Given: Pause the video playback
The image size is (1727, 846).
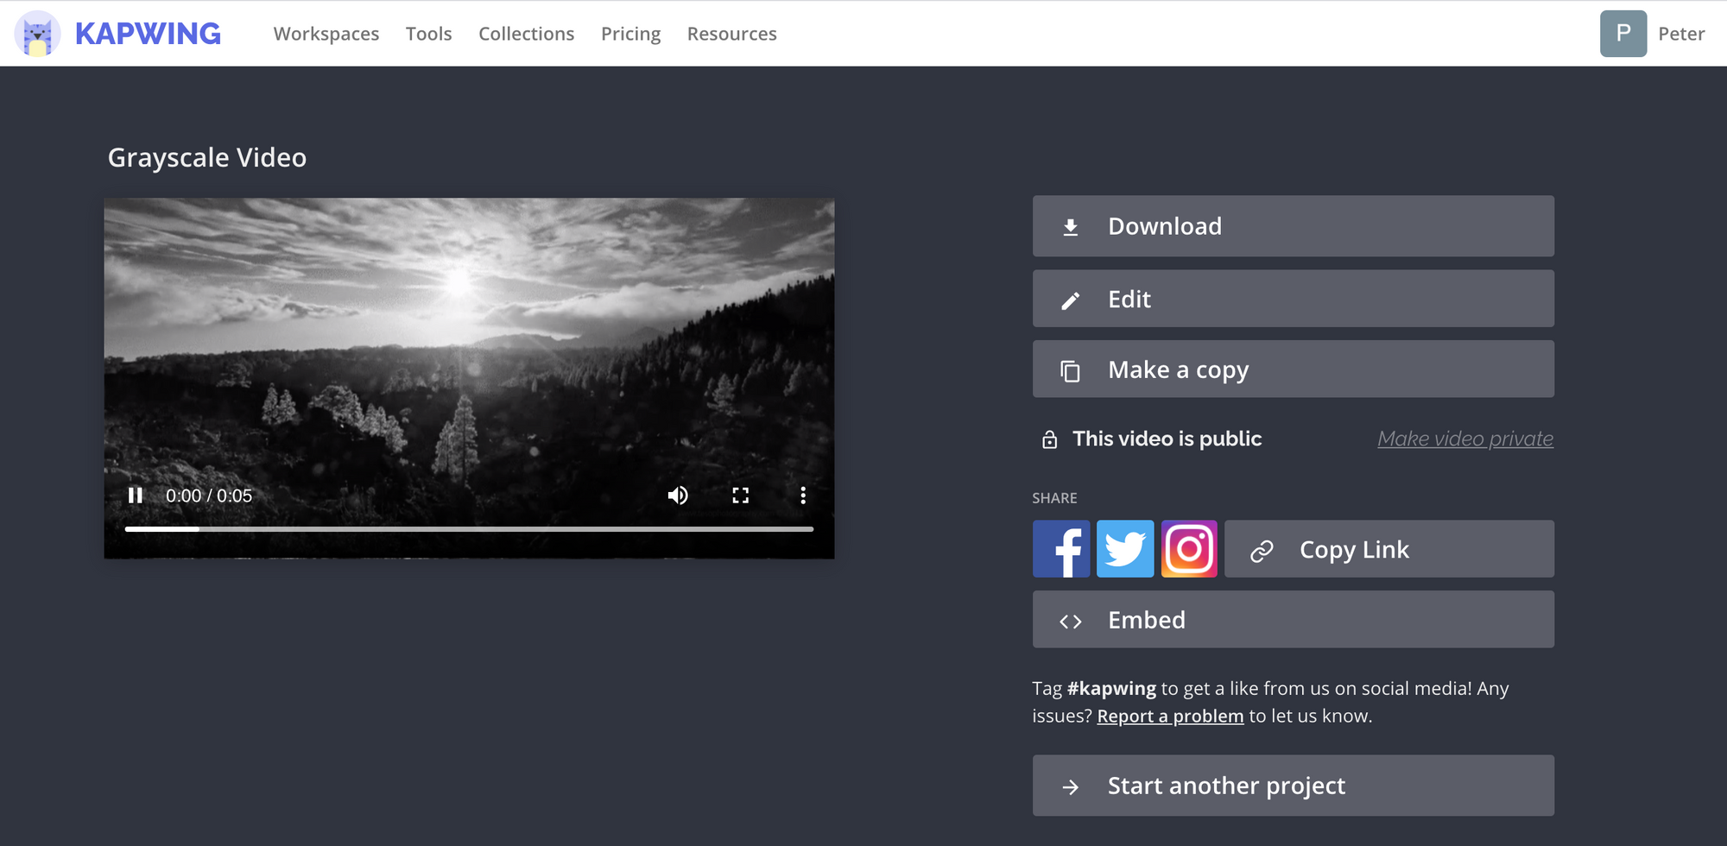Looking at the screenshot, I should 136,496.
